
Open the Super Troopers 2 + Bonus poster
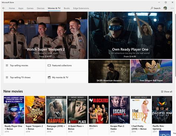[35, 110]
